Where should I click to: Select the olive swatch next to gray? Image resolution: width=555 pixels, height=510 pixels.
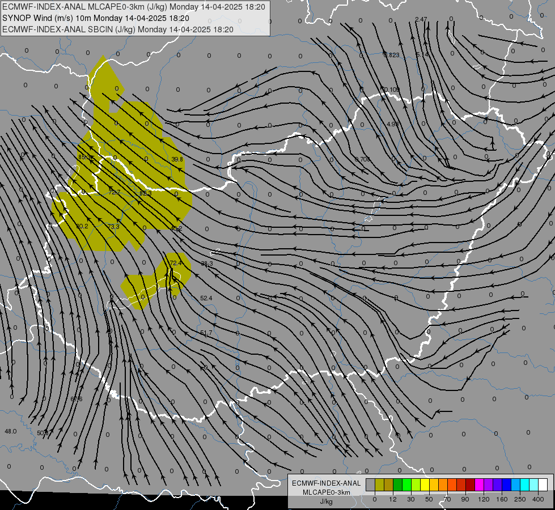(379, 485)
